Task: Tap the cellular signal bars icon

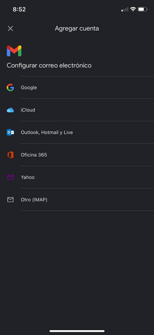Action: click(125, 9)
